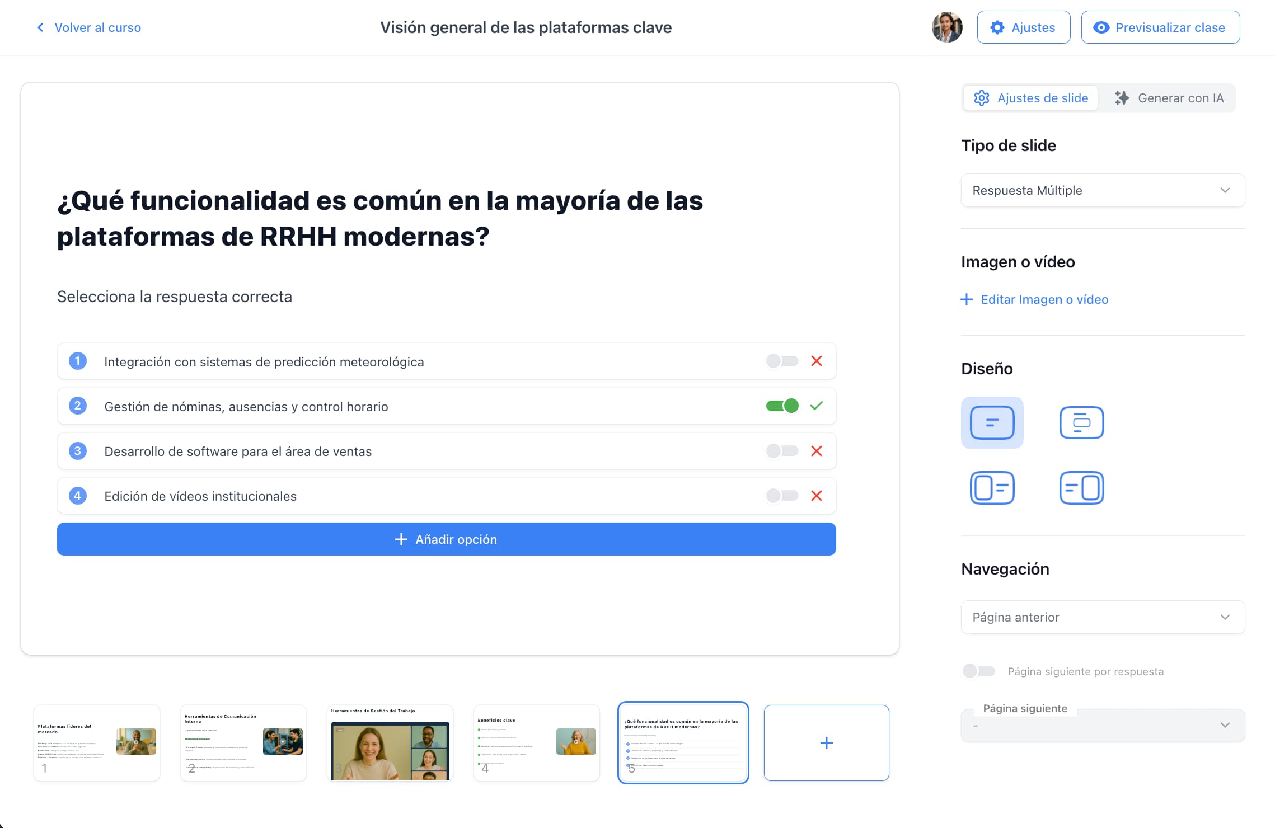Open the Navegación Página anterior dropdown
This screenshot has height=828, width=1275.
1102,617
